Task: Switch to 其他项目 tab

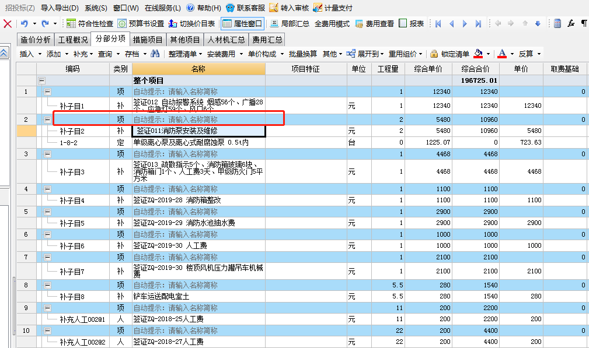Action: (x=185, y=40)
